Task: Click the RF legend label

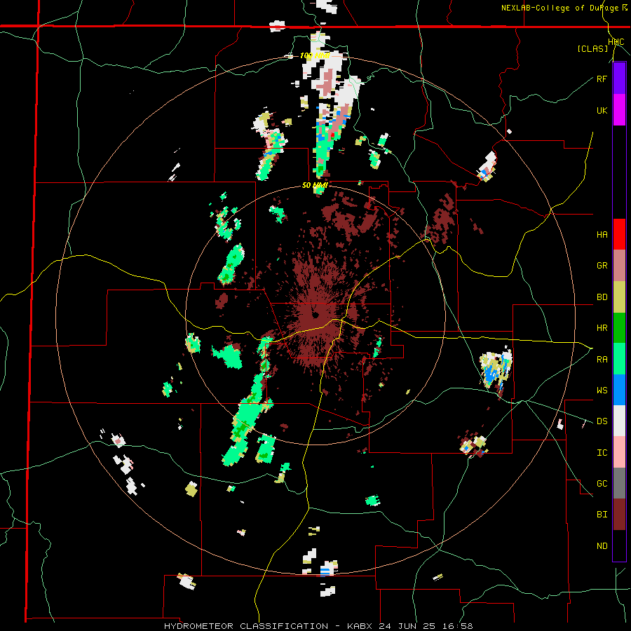Action: pyautogui.click(x=602, y=79)
